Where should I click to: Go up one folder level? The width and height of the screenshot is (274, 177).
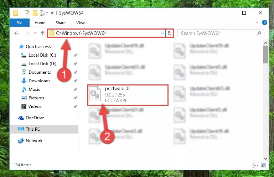point(43,33)
